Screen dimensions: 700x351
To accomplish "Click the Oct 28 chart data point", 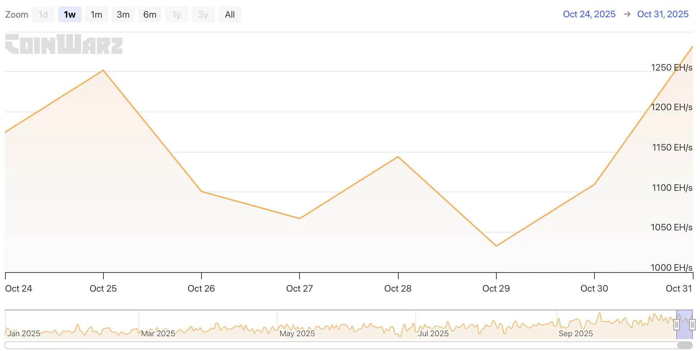I will (398, 157).
